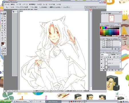129x103 pixels.
Task: Click the プリントサイズ button
Action: (x=67, y=7)
